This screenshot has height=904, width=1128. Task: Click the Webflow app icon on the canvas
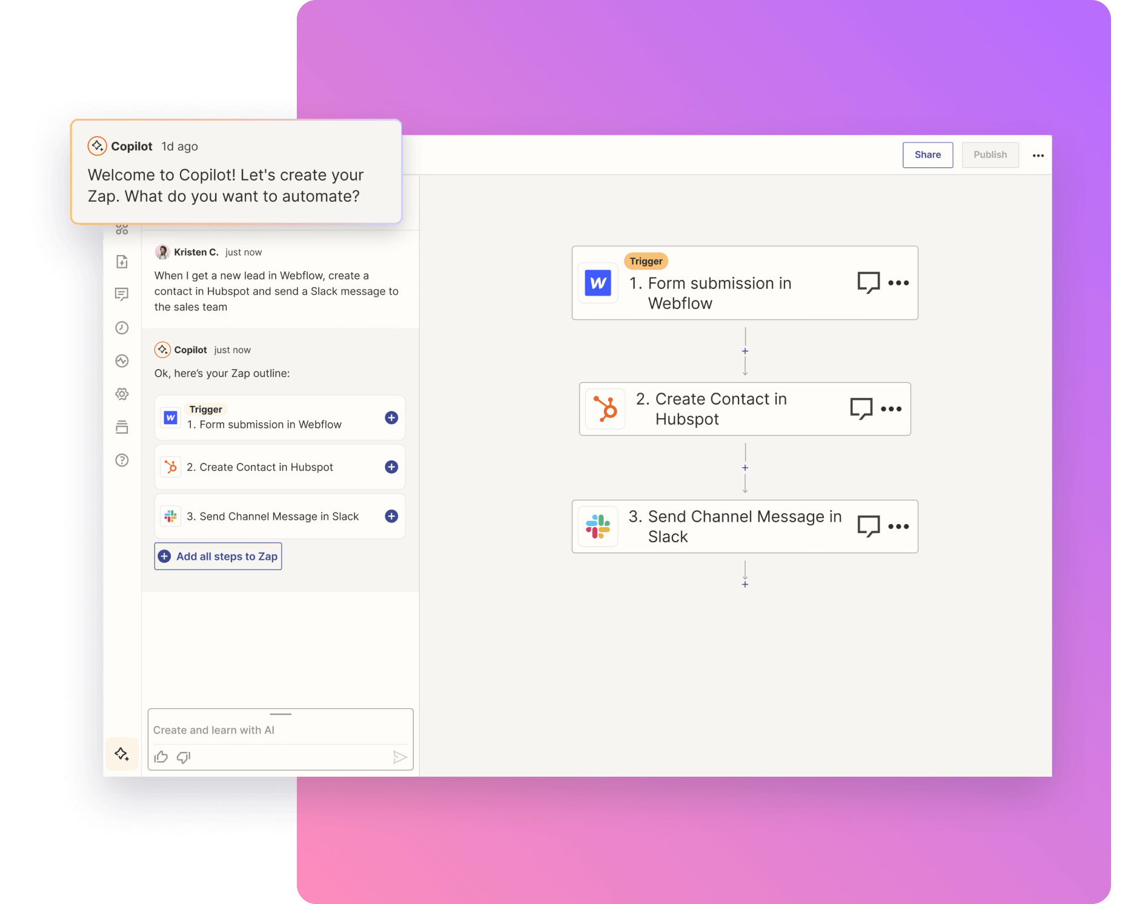click(598, 283)
